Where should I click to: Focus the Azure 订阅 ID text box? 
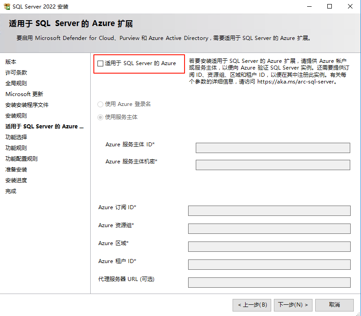pyautogui.click(x=269, y=211)
